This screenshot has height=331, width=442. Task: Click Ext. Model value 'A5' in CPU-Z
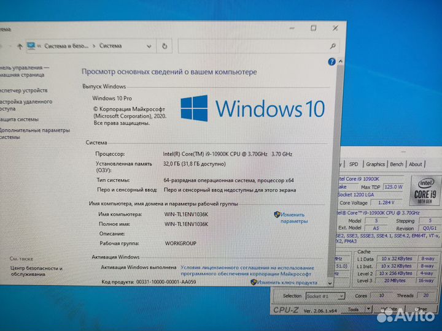(x=376, y=228)
